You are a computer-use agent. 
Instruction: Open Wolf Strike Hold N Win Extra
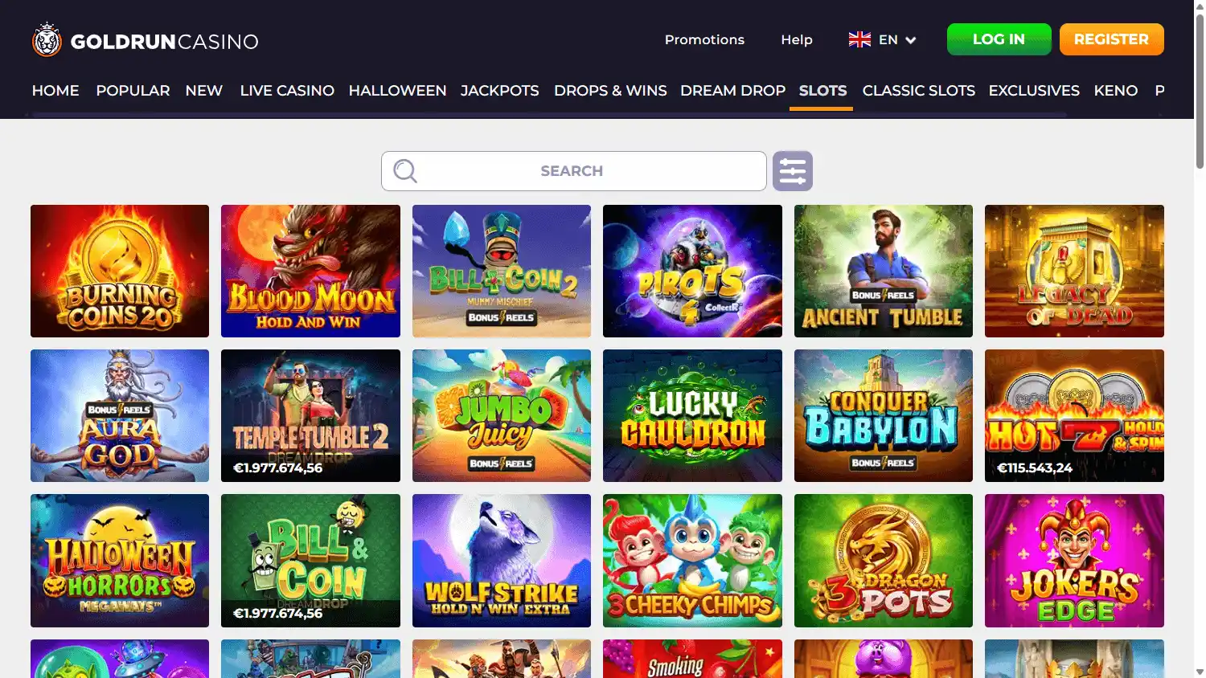502,561
